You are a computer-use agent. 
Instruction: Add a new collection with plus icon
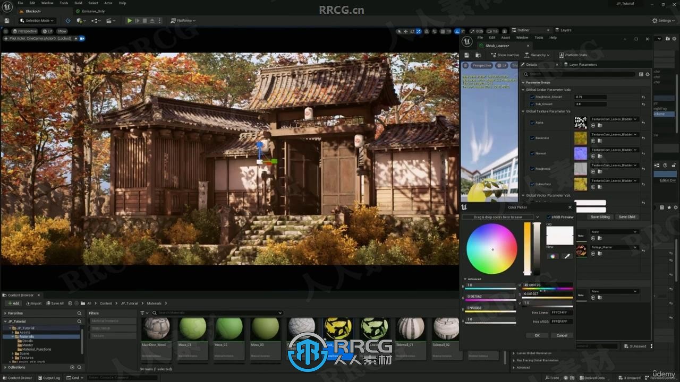tap(72, 367)
